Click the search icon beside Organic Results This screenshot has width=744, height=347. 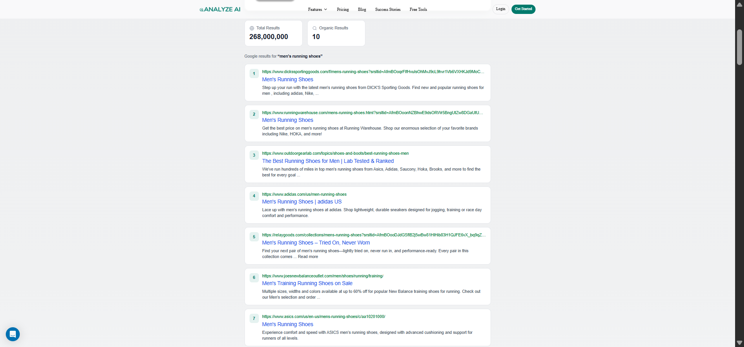(315, 28)
